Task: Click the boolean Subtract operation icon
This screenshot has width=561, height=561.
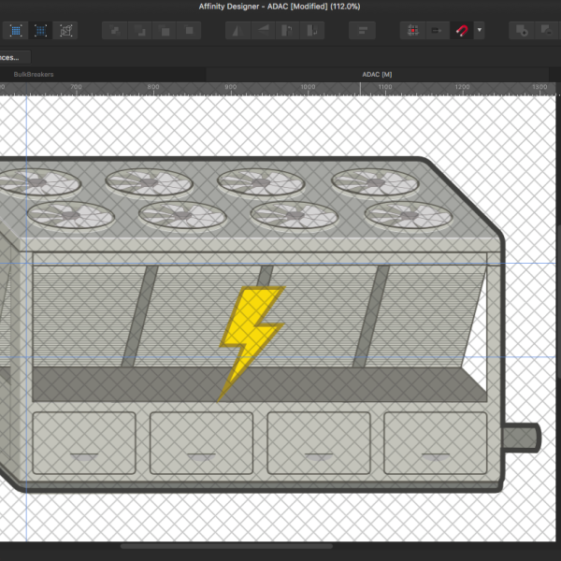Action: coord(547,30)
